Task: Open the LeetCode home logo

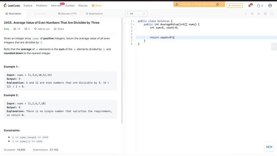Action: pos(12,6)
